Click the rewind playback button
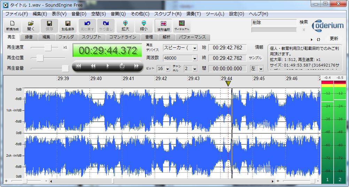The height and width of the screenshot is (187, 349). tap(93, 66)
